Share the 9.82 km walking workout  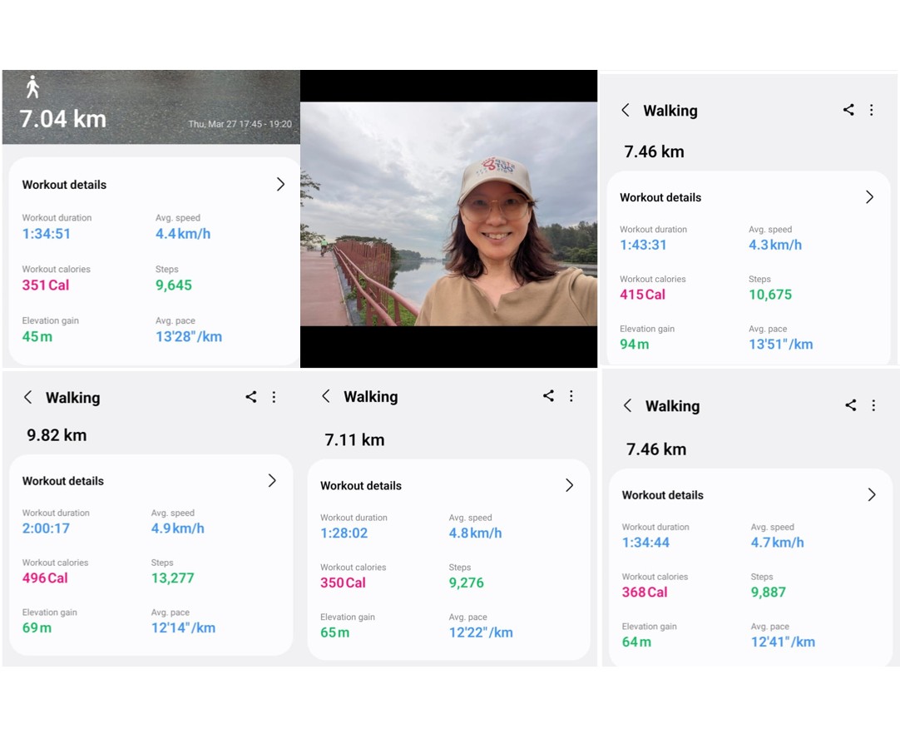coord(250,398)
